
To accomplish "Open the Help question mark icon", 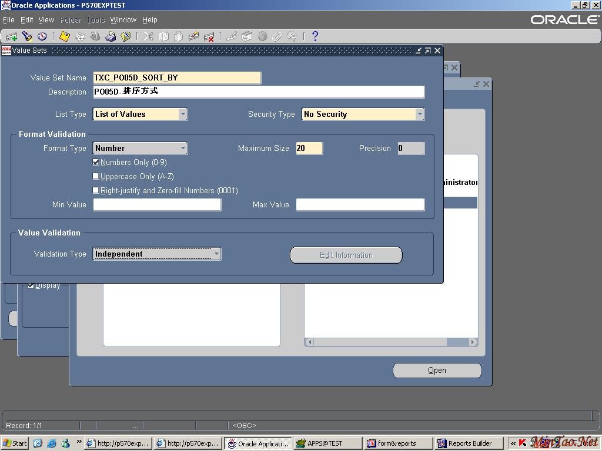I will (315, 36).
